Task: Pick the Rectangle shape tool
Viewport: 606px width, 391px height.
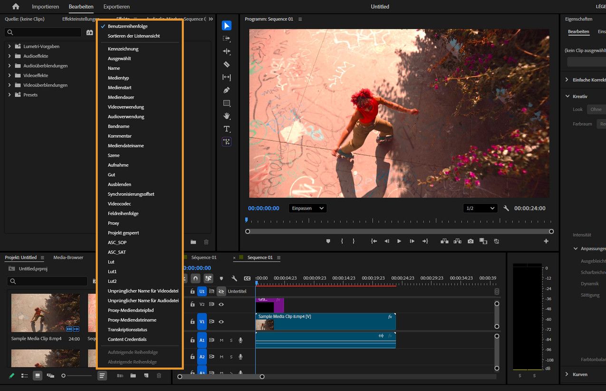Action: point(227,103)
